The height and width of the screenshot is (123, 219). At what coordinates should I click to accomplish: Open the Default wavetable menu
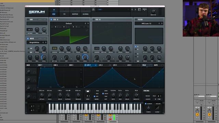(x=68, y=24)
